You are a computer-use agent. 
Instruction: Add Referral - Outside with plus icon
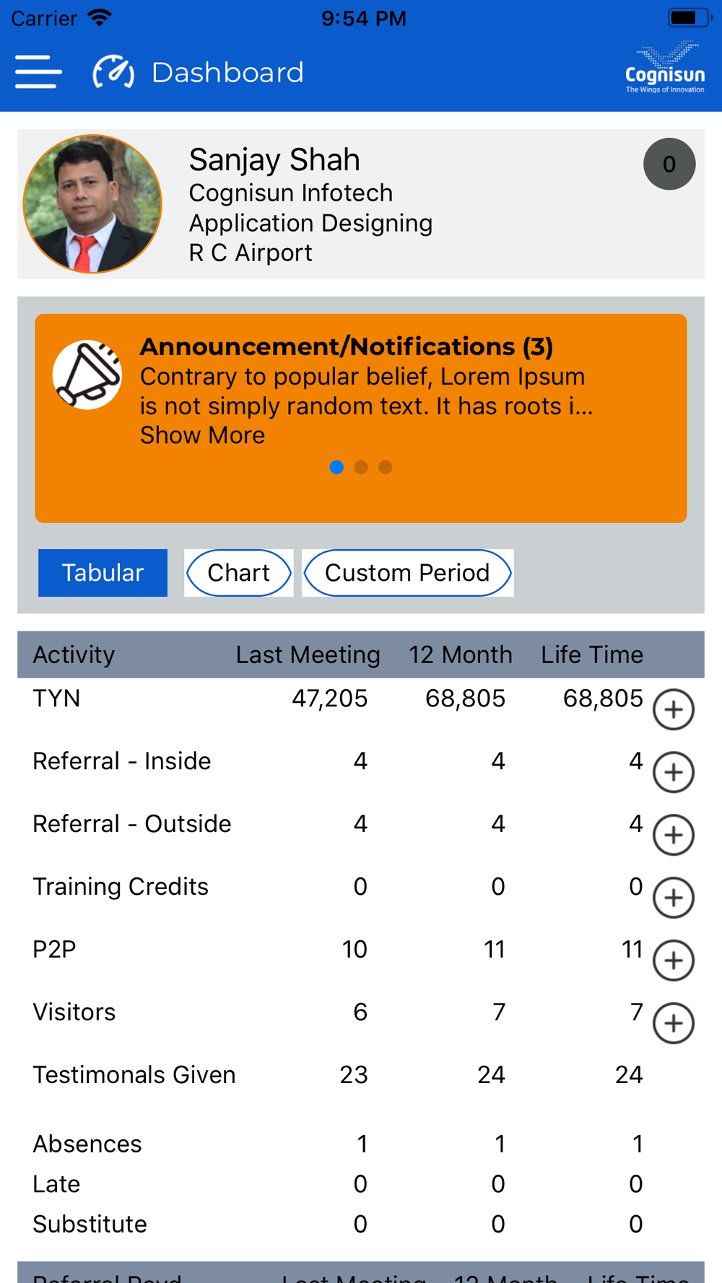(674, 835)
